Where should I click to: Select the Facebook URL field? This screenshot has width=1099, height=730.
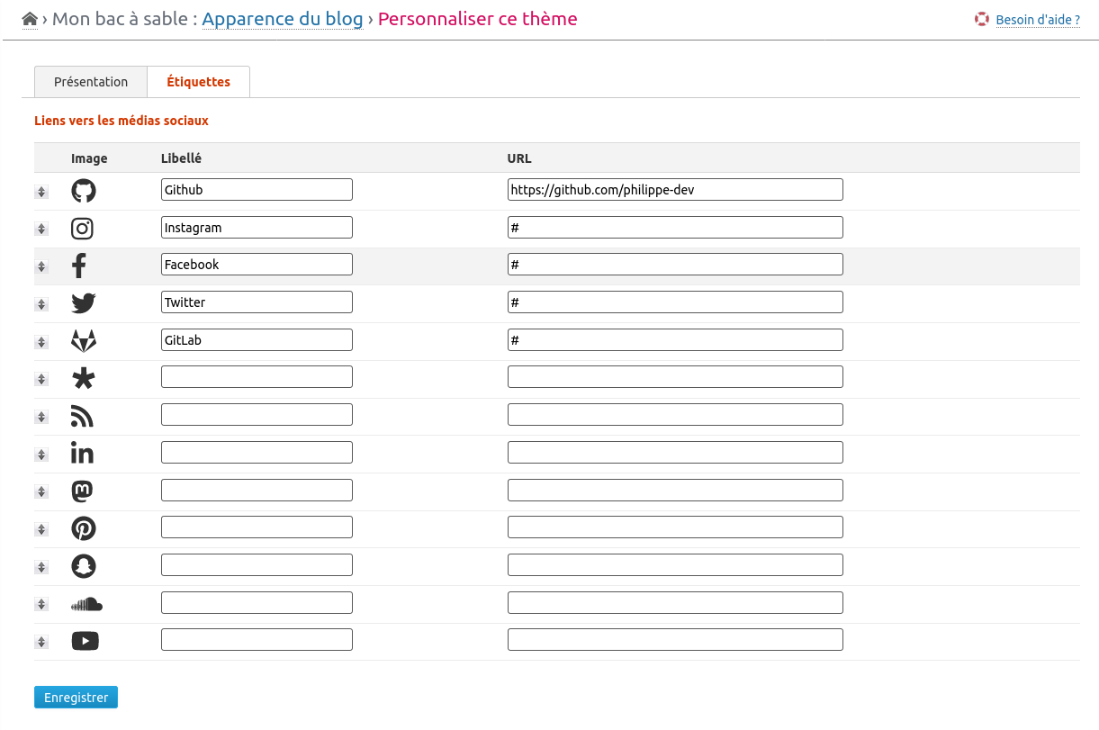point(675,265)
